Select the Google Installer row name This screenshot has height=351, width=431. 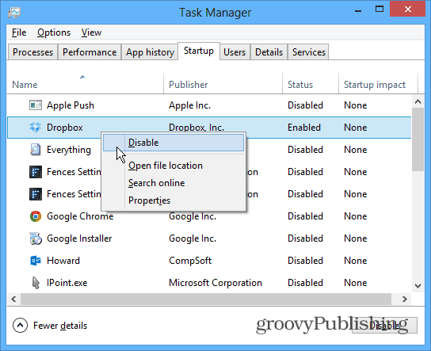pyautogui.click(x=79, y=238)
